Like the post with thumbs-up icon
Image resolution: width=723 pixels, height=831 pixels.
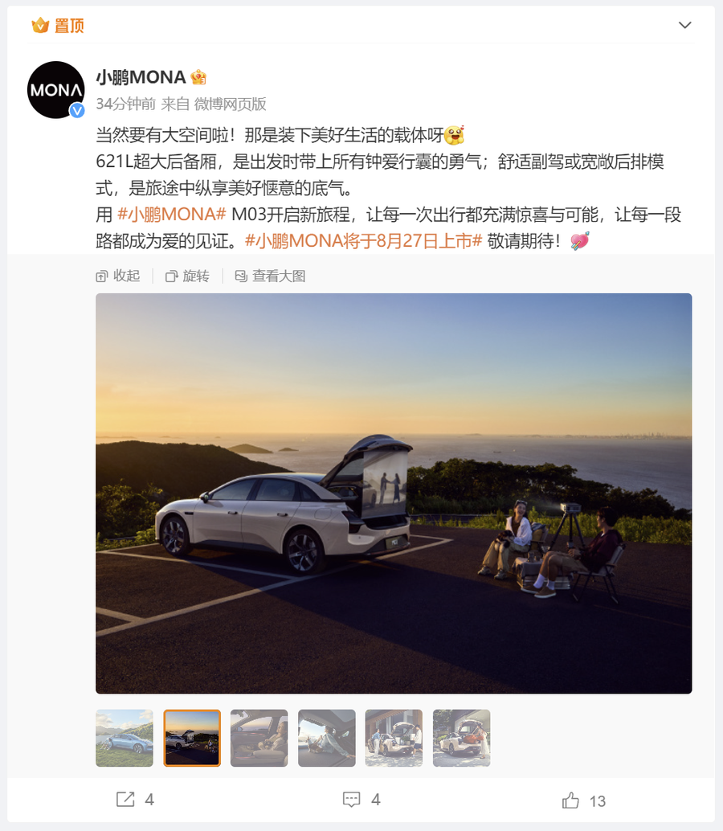point(570,800)
